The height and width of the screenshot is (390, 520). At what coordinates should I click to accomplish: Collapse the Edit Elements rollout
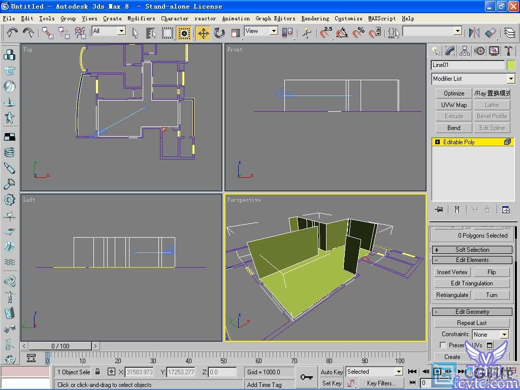(x=472, y=260)
